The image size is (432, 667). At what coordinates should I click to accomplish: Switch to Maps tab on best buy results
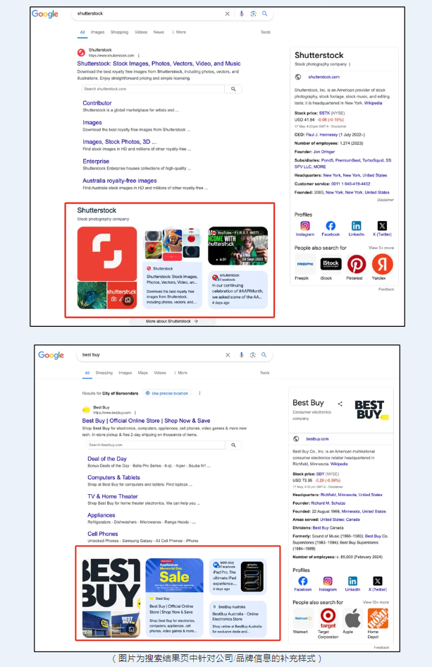tap(143, 373)
